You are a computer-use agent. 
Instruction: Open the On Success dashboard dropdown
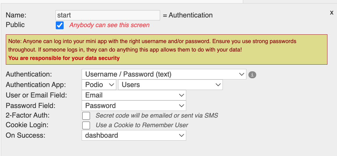[x=134, y=135]
